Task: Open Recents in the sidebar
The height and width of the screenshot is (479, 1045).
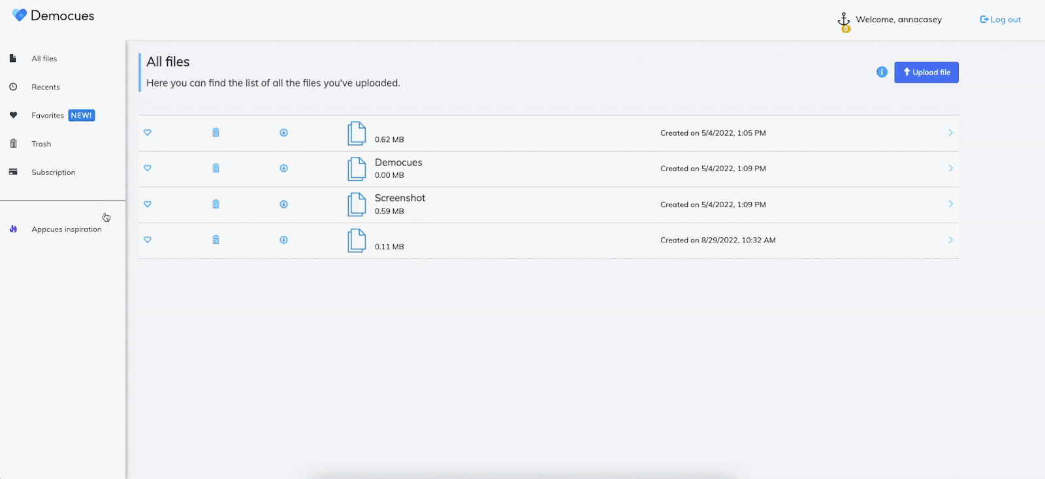Action: pyautogui.click(x=46, y=87)
